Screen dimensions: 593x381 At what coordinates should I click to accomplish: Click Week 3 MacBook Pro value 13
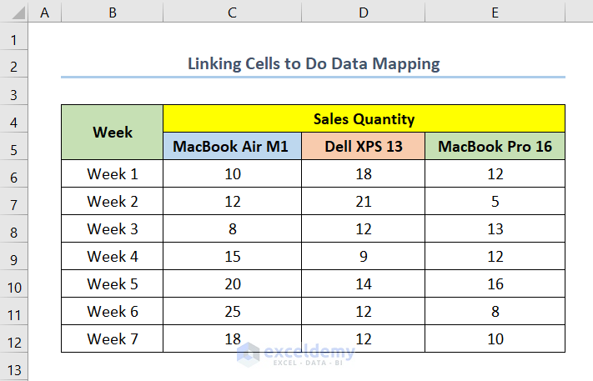(495, 229)
